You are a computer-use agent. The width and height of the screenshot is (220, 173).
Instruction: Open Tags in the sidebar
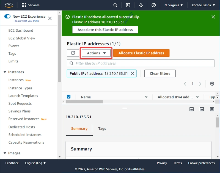pyautogui.click(x=12, y=54)
